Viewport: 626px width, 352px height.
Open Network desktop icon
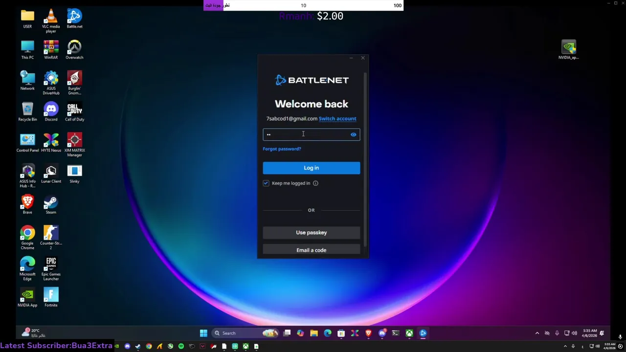27,81
